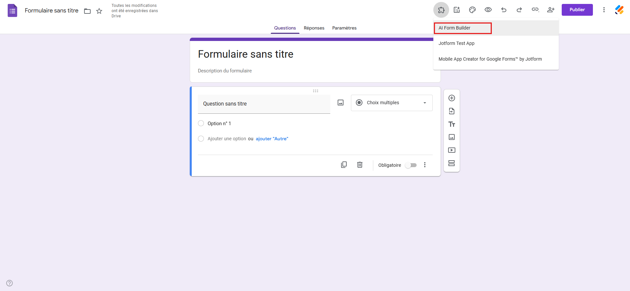Open the add-ons puzzle icon

(x=441, y=10)
